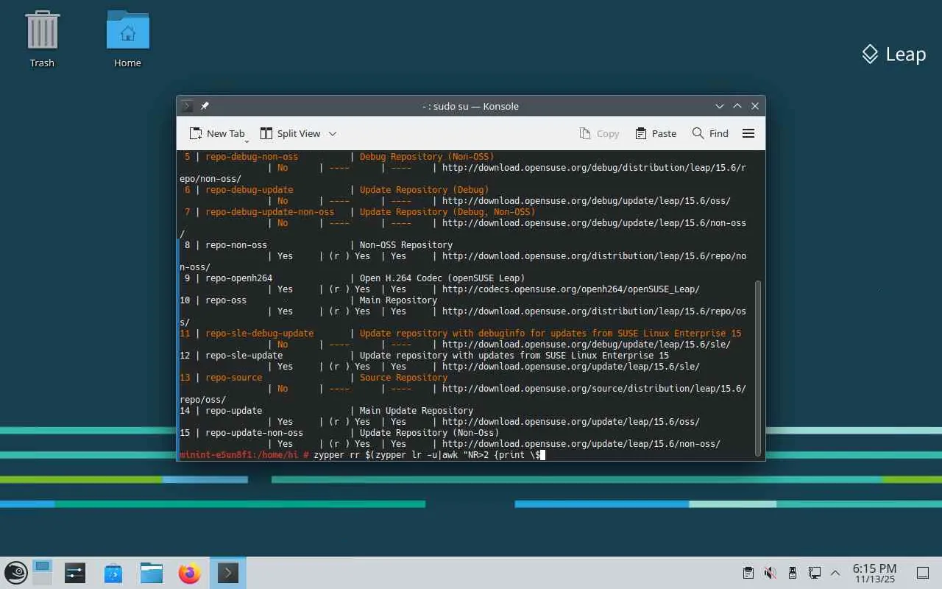
Task: Click the repo-update-non-oss alias text
Action: pos(255,433)
